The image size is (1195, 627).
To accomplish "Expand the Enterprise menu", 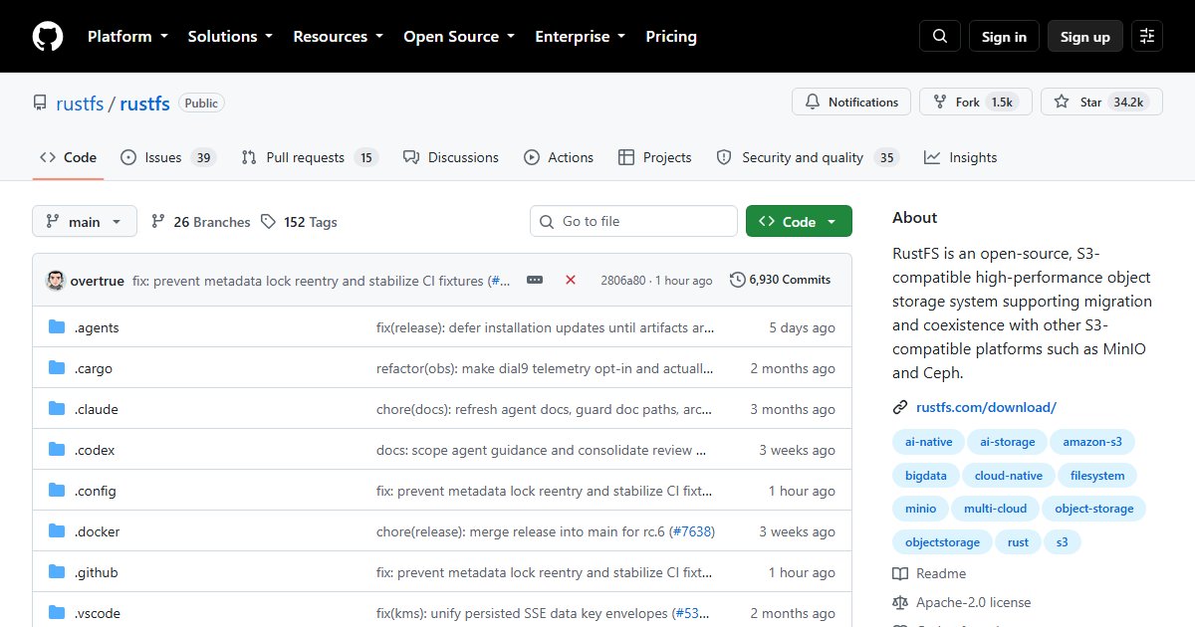I will point(581,37).
